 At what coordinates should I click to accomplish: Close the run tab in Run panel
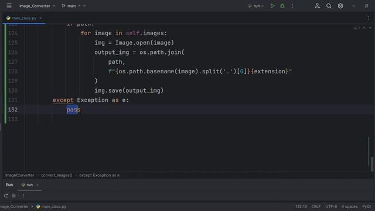coord(37,185)
